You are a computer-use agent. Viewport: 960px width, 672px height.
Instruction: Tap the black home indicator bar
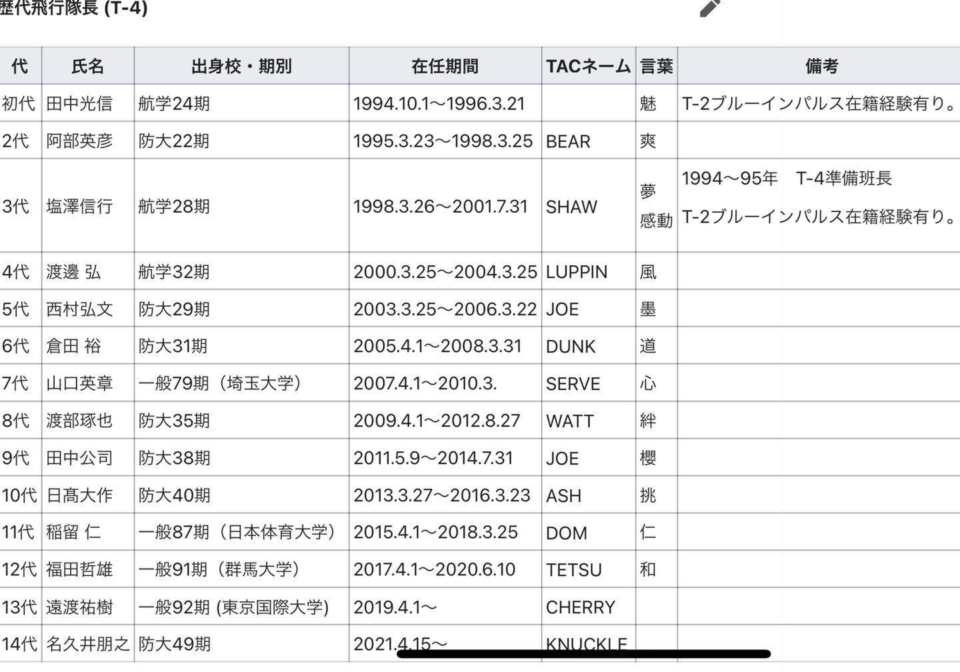[584, 654]
